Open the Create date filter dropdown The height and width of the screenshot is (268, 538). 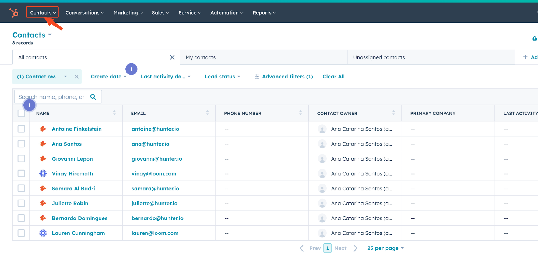click(x=108, y=77)
